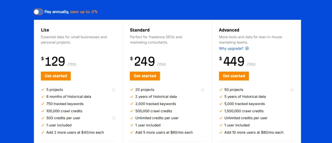Click the play icon beside Why upgrade?
The height and width of the screenshot is (143, 332).
(247, 49)
